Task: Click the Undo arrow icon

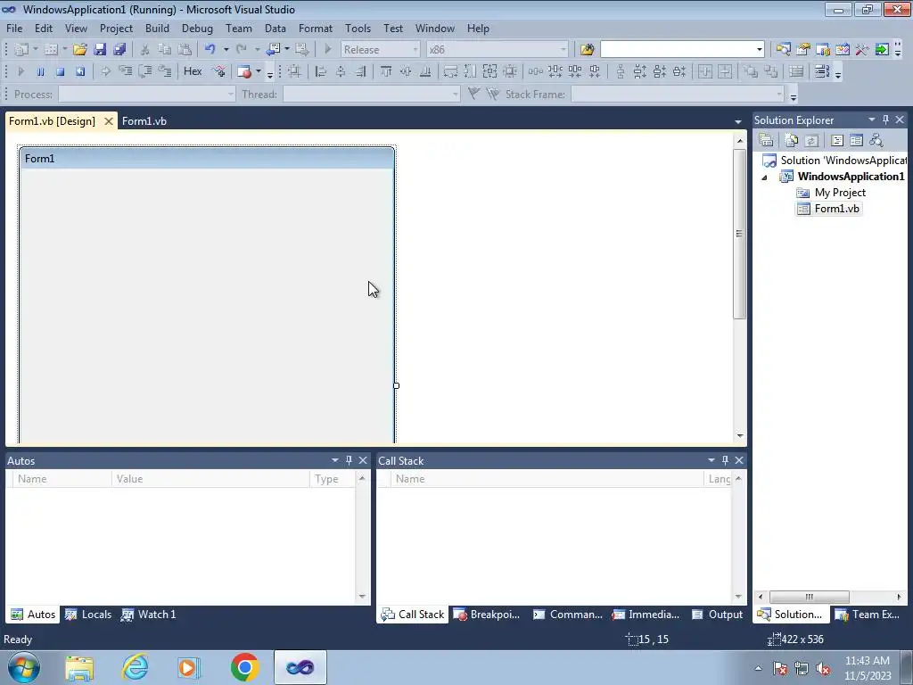Action: [x=210, y=50]
